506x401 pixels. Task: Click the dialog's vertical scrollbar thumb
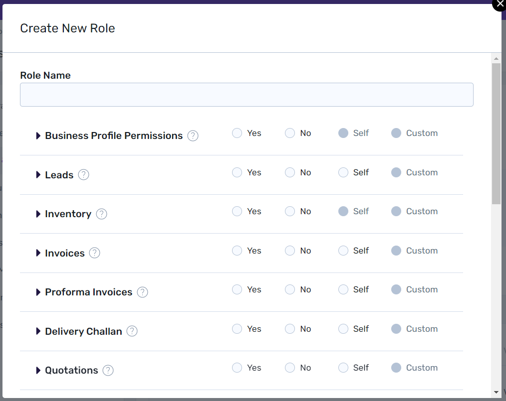pos(496,134)
